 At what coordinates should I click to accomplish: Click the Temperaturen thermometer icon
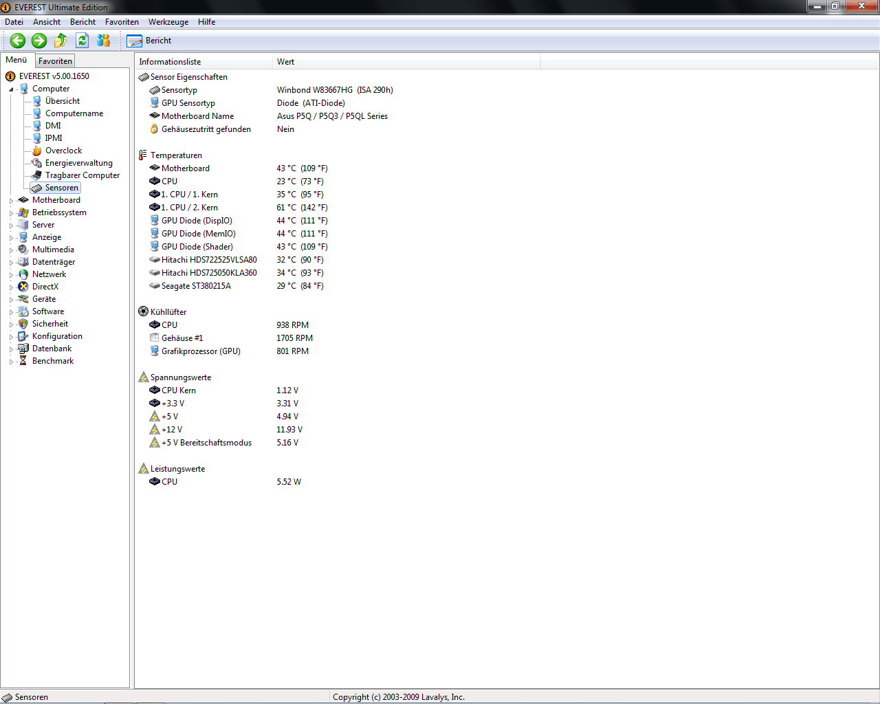pos(143,155)
